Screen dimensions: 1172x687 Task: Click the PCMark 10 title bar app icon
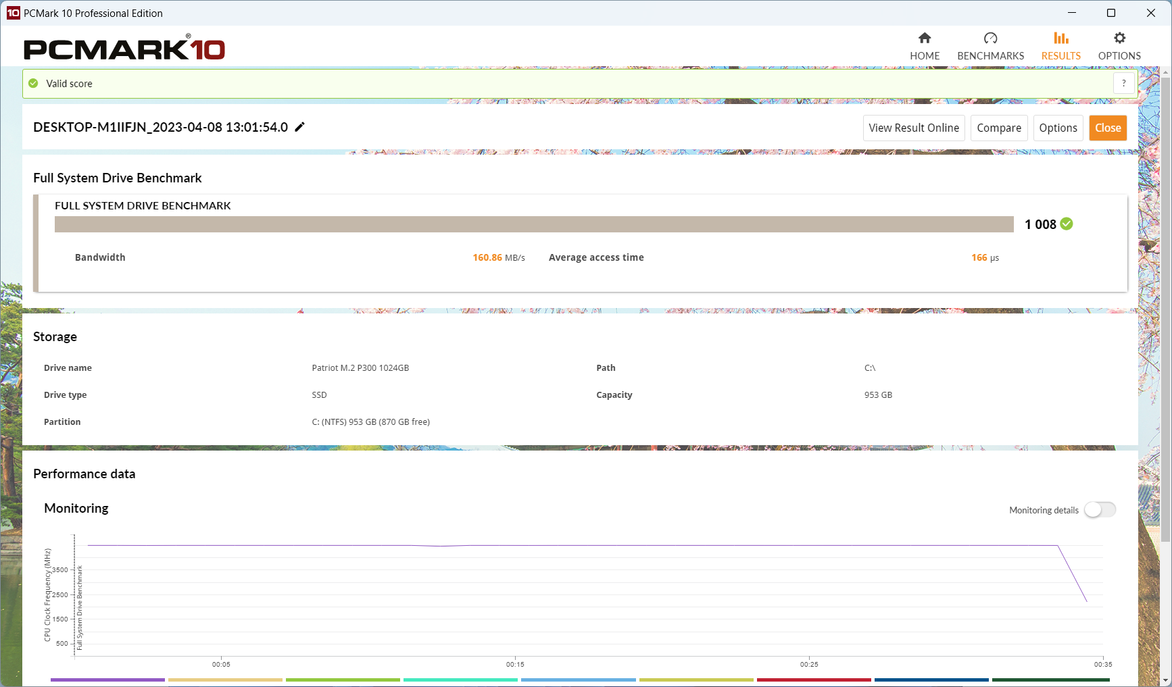click(x=13, y=13)
